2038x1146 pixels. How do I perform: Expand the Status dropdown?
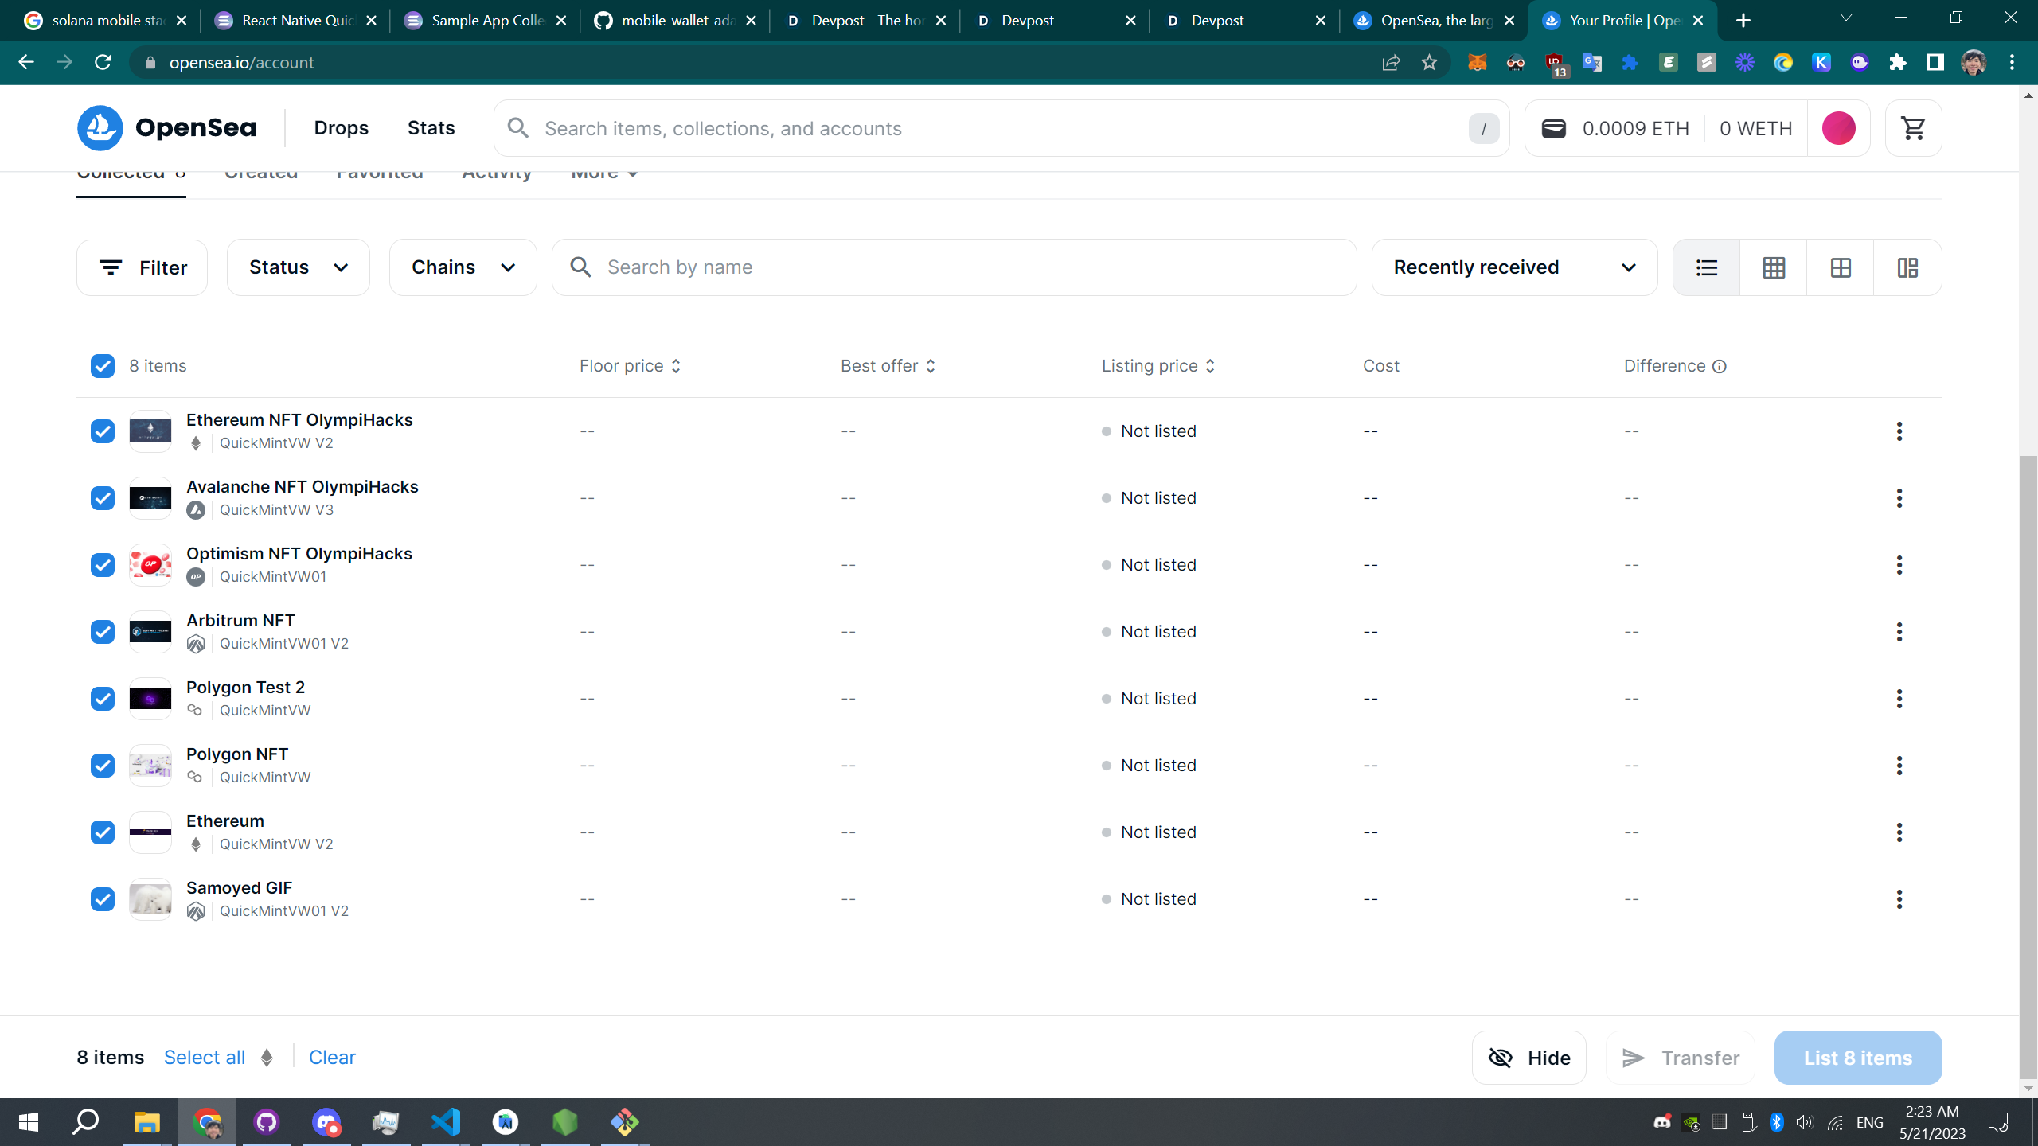point(298,267)
